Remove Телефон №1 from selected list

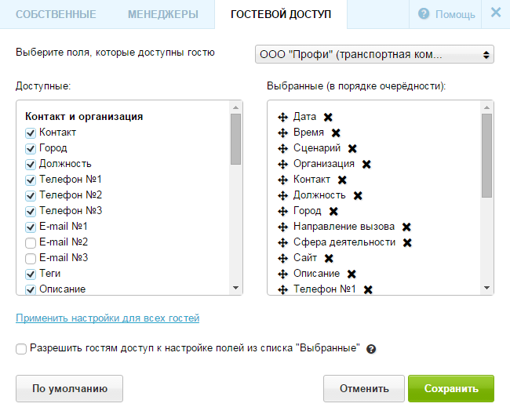tap(368, 289)
